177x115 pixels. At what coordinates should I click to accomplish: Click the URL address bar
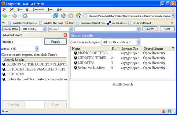(127, 16)
